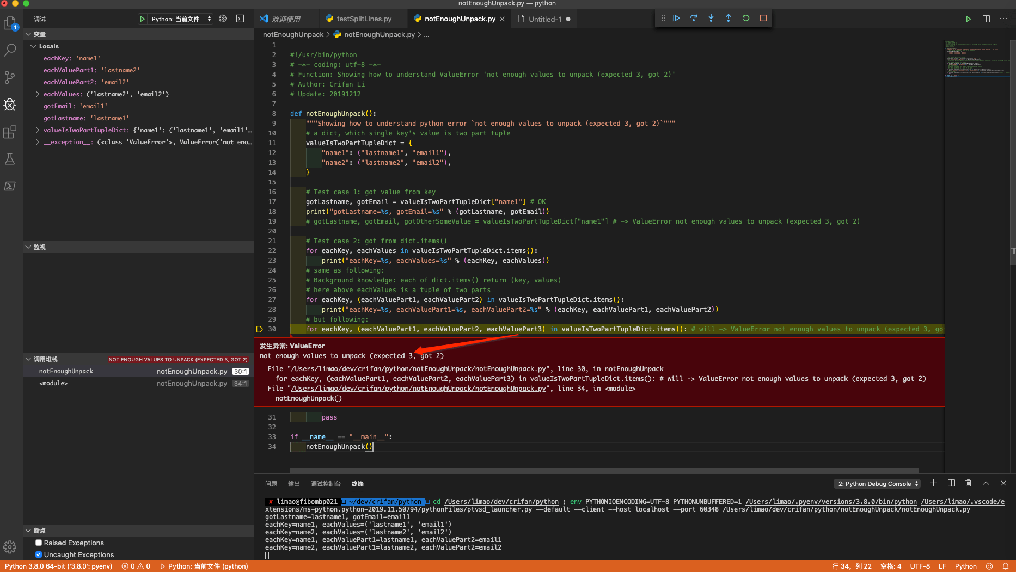Open the Source Control view
Image resolution: width=1016 pixels, height=573 pixels.
pos(10,77)
